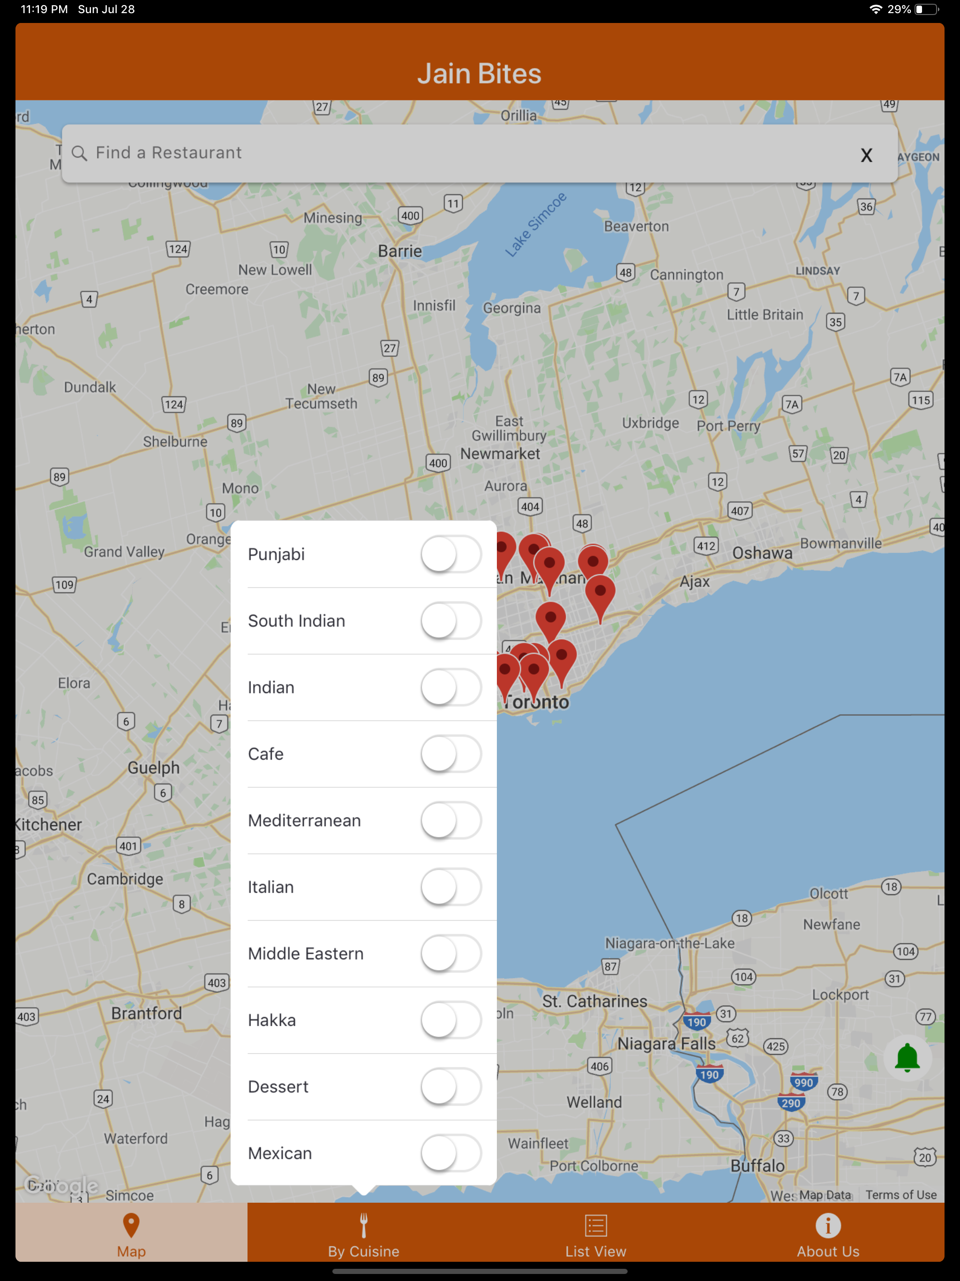The width and height of the screenshot is (960, 1281).
Task: Tap the WiFi status icon
Action: 876,9
